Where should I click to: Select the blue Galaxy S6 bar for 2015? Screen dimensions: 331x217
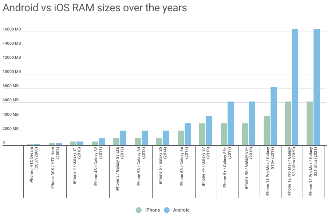188,134
